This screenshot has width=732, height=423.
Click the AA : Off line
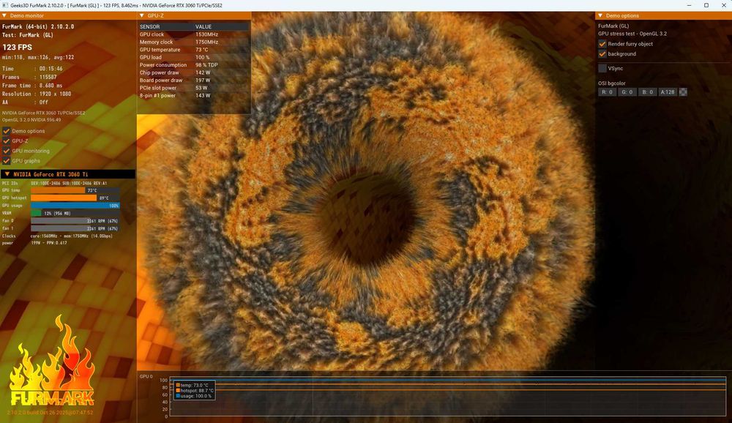point(25,102)
